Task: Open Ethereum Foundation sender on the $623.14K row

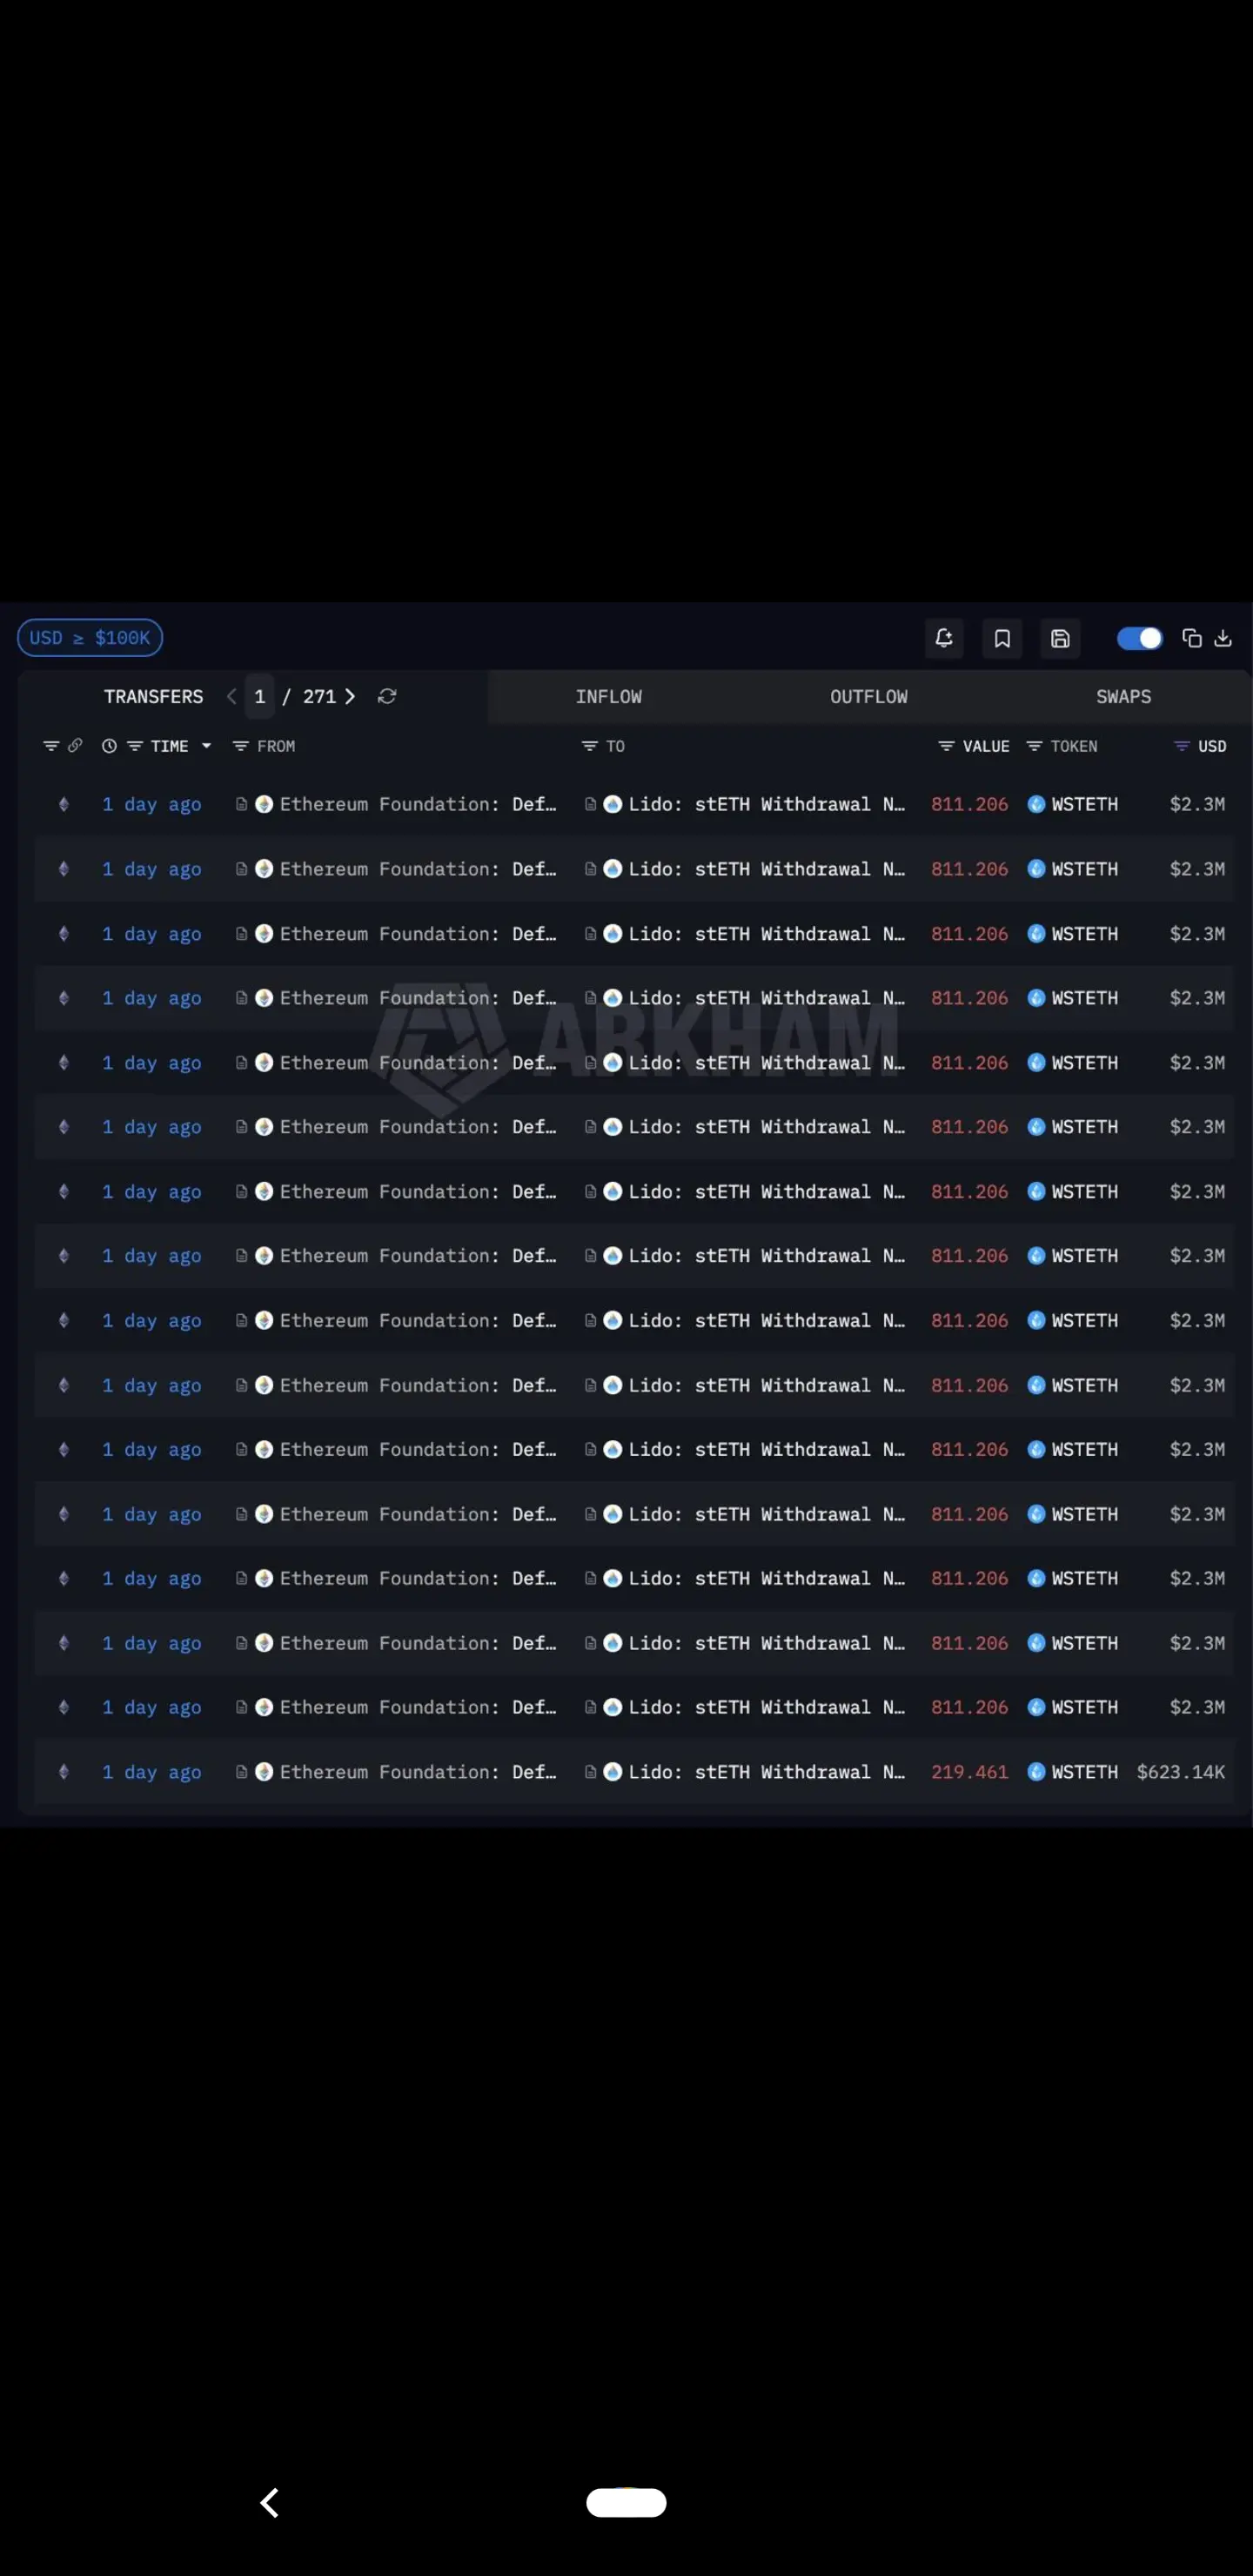Action: coord(418,1772)
